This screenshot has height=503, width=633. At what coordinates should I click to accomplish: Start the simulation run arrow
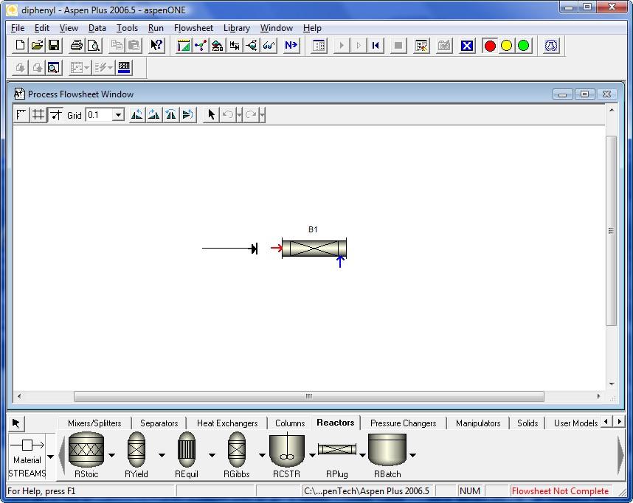tap(342, 45)
